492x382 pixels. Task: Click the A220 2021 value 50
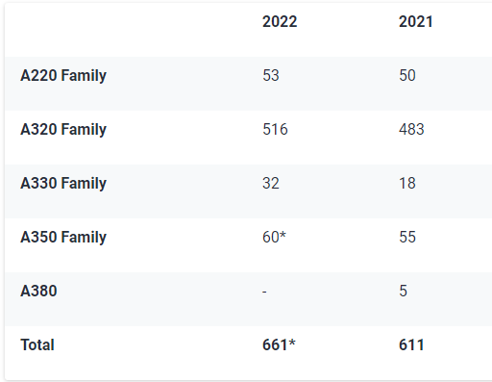(407, 75)
